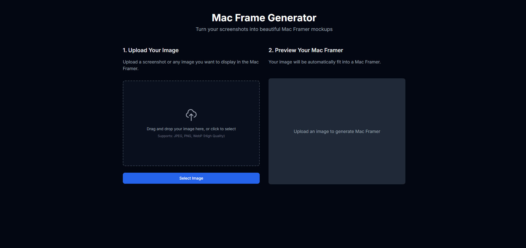Click the 'Upload a screenshot or any image' description

tap(190, 62)
